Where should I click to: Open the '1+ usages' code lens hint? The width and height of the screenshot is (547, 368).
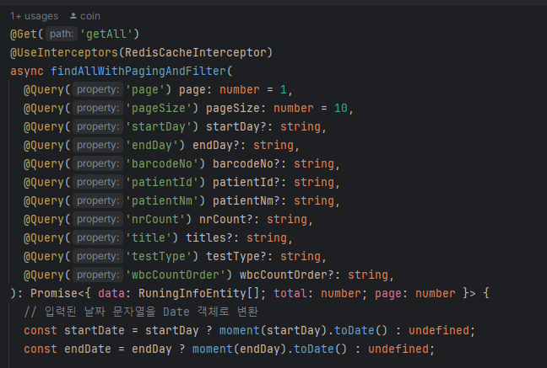pyautogui.click(x=34, y=16)
